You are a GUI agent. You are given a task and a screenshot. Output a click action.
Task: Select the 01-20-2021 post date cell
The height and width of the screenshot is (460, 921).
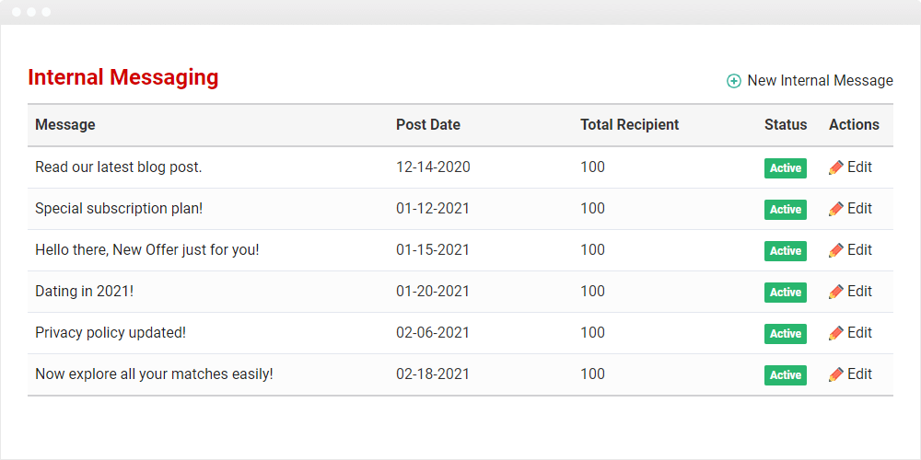[433, 291]
